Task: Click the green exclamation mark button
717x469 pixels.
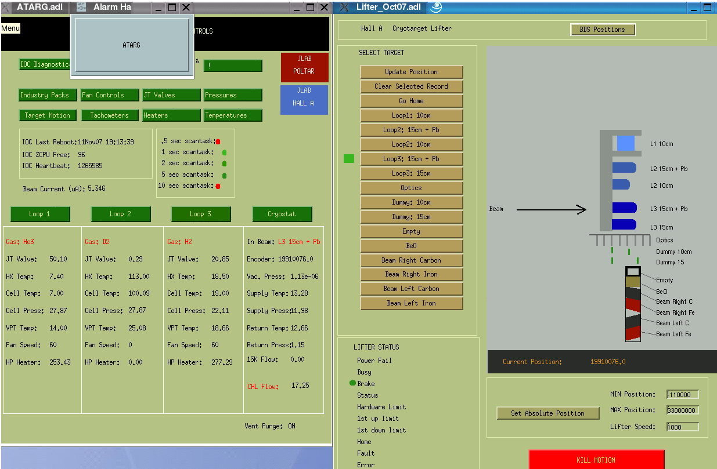Action: point(233,66)
